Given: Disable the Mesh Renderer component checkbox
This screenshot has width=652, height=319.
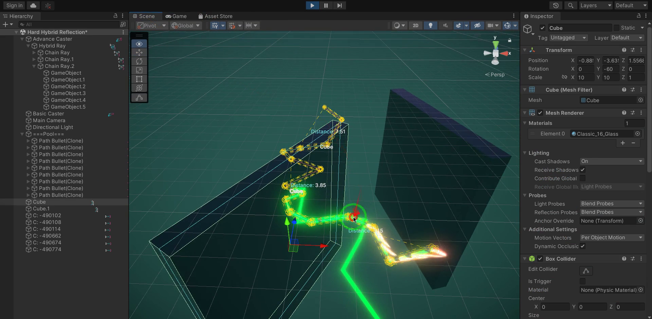Looking at the screenshot, I should (540, 113).
